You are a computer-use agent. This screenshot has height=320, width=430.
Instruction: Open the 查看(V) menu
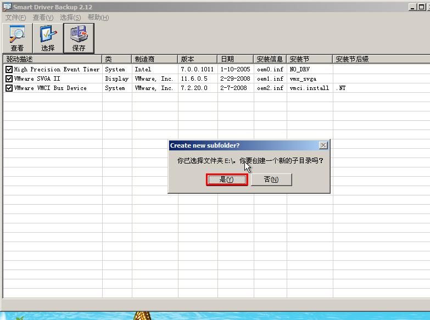(x=43, y=18)
